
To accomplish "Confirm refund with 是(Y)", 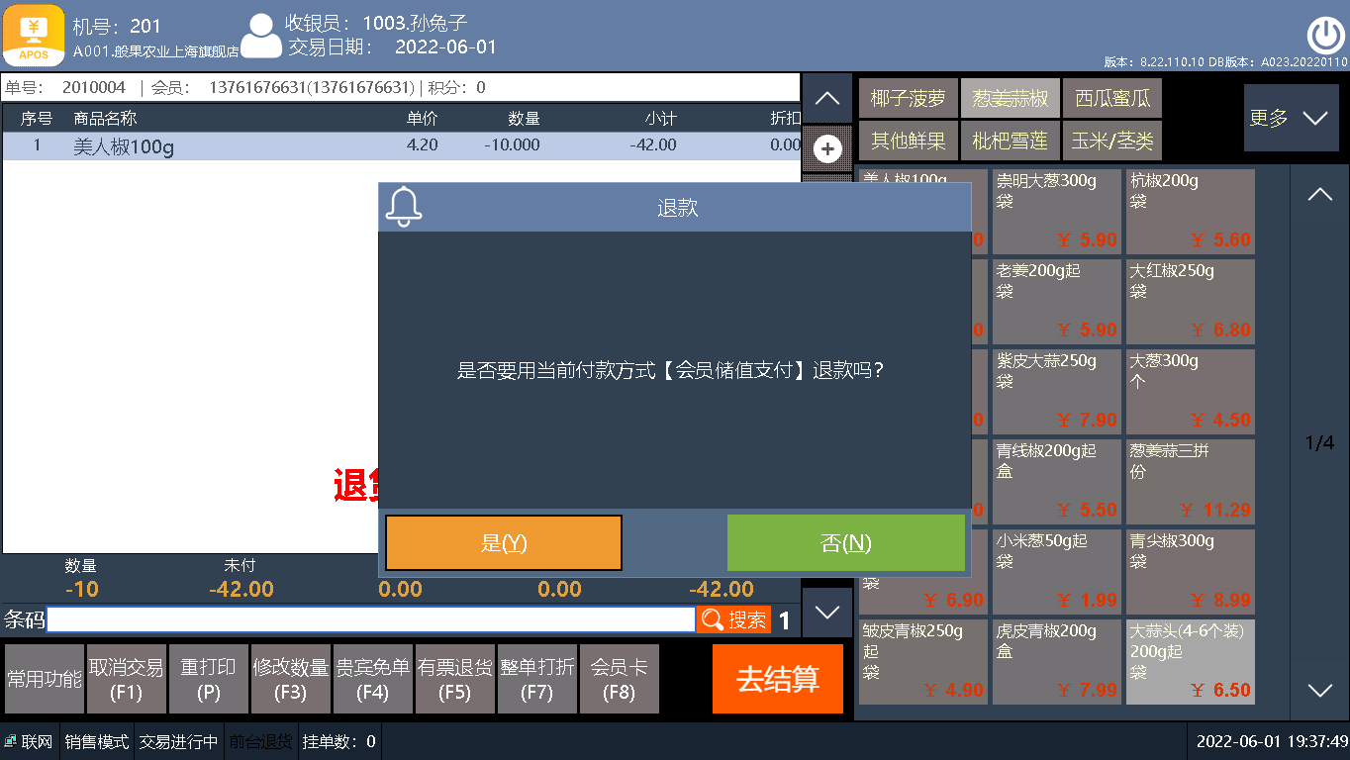I will tap(504, 542).
